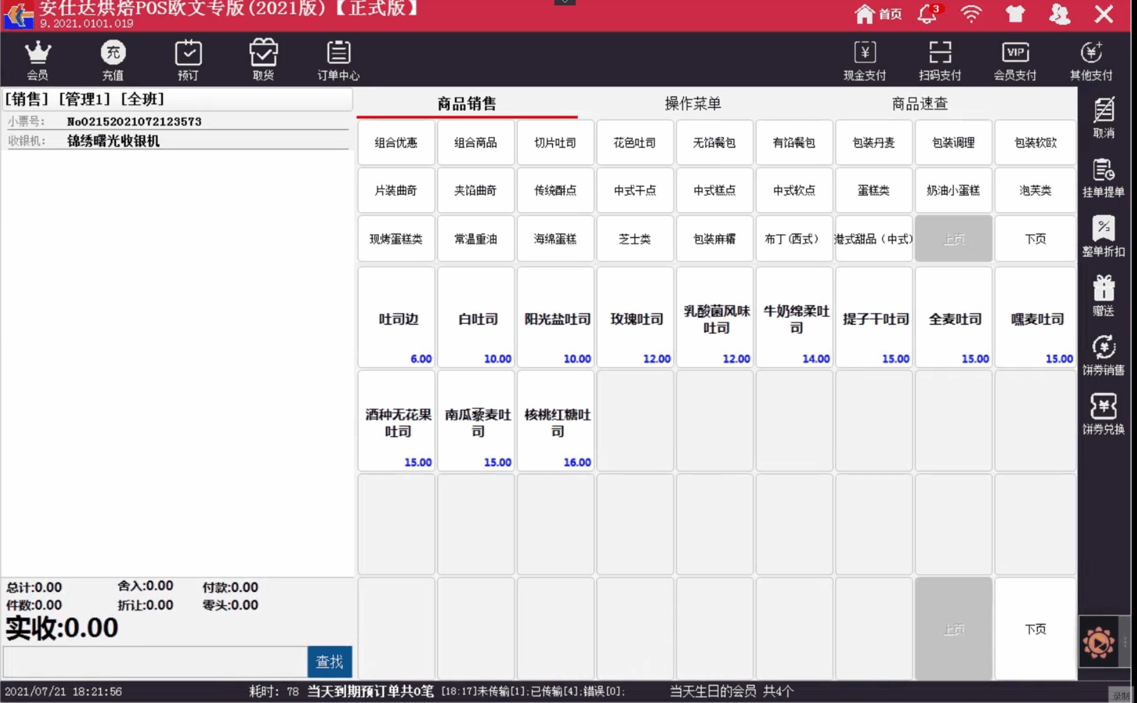Screen dimensions: 1137x703
Task: Open 挂单提单 hold order panel
Action: point(1103,178)
